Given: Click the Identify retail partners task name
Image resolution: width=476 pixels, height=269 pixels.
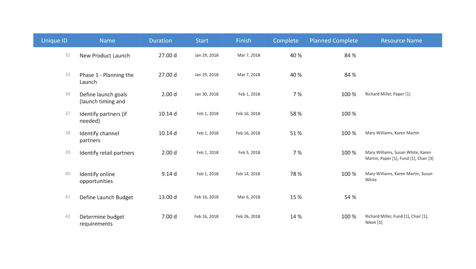Looking at the screenshot, I should [x=107, y=153].
